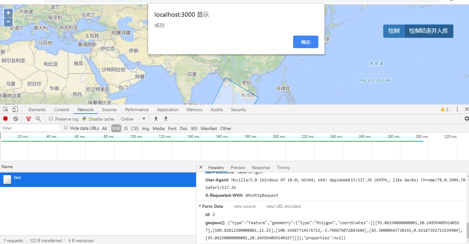
Task: Open the Sources tab
Action: tap(109, 110)
